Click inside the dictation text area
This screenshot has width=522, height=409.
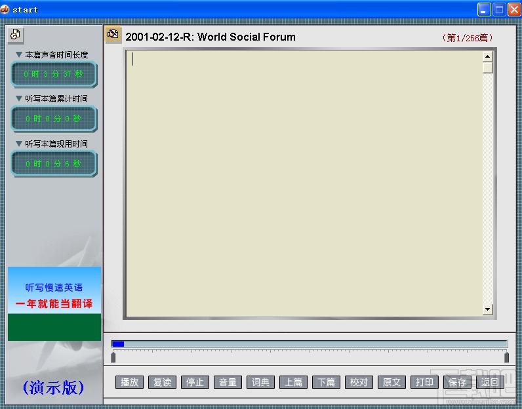coord(304,184)
